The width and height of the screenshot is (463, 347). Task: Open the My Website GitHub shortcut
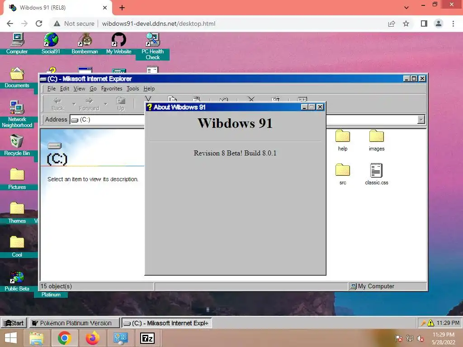tap(119, 43)
